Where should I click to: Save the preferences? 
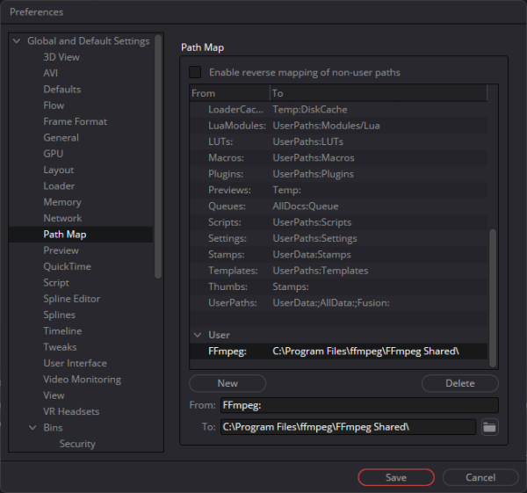pos(396,477)
